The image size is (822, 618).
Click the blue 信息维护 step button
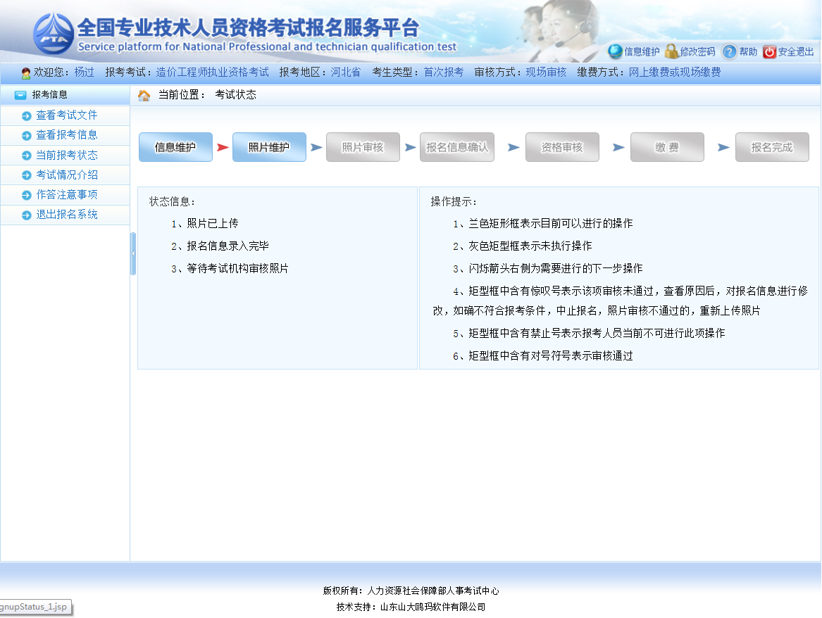(x=175, y=147)
